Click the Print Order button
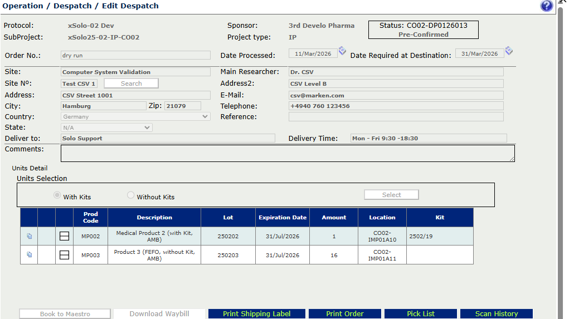 point(344,314)
